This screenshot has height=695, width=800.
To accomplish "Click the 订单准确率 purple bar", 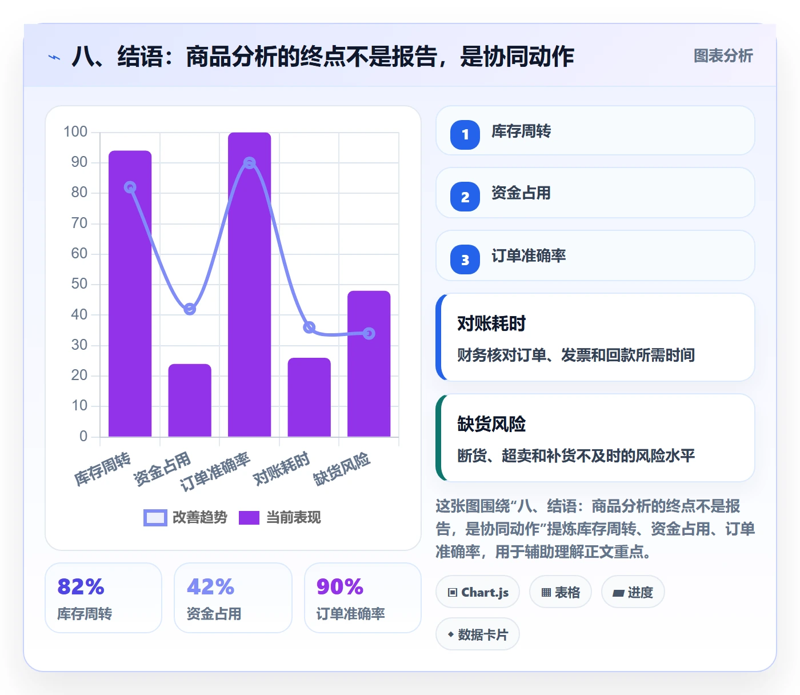I will pos(250,285).
